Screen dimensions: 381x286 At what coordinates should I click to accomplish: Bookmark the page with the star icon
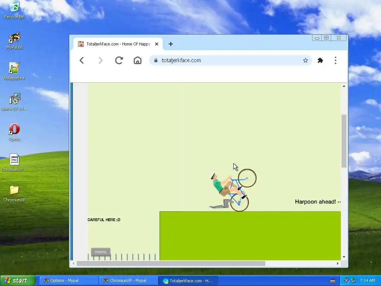[305, 60]
